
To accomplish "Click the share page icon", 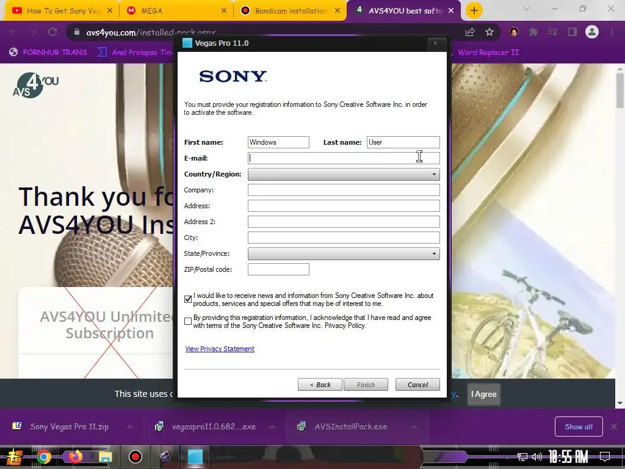I will 470,32.
